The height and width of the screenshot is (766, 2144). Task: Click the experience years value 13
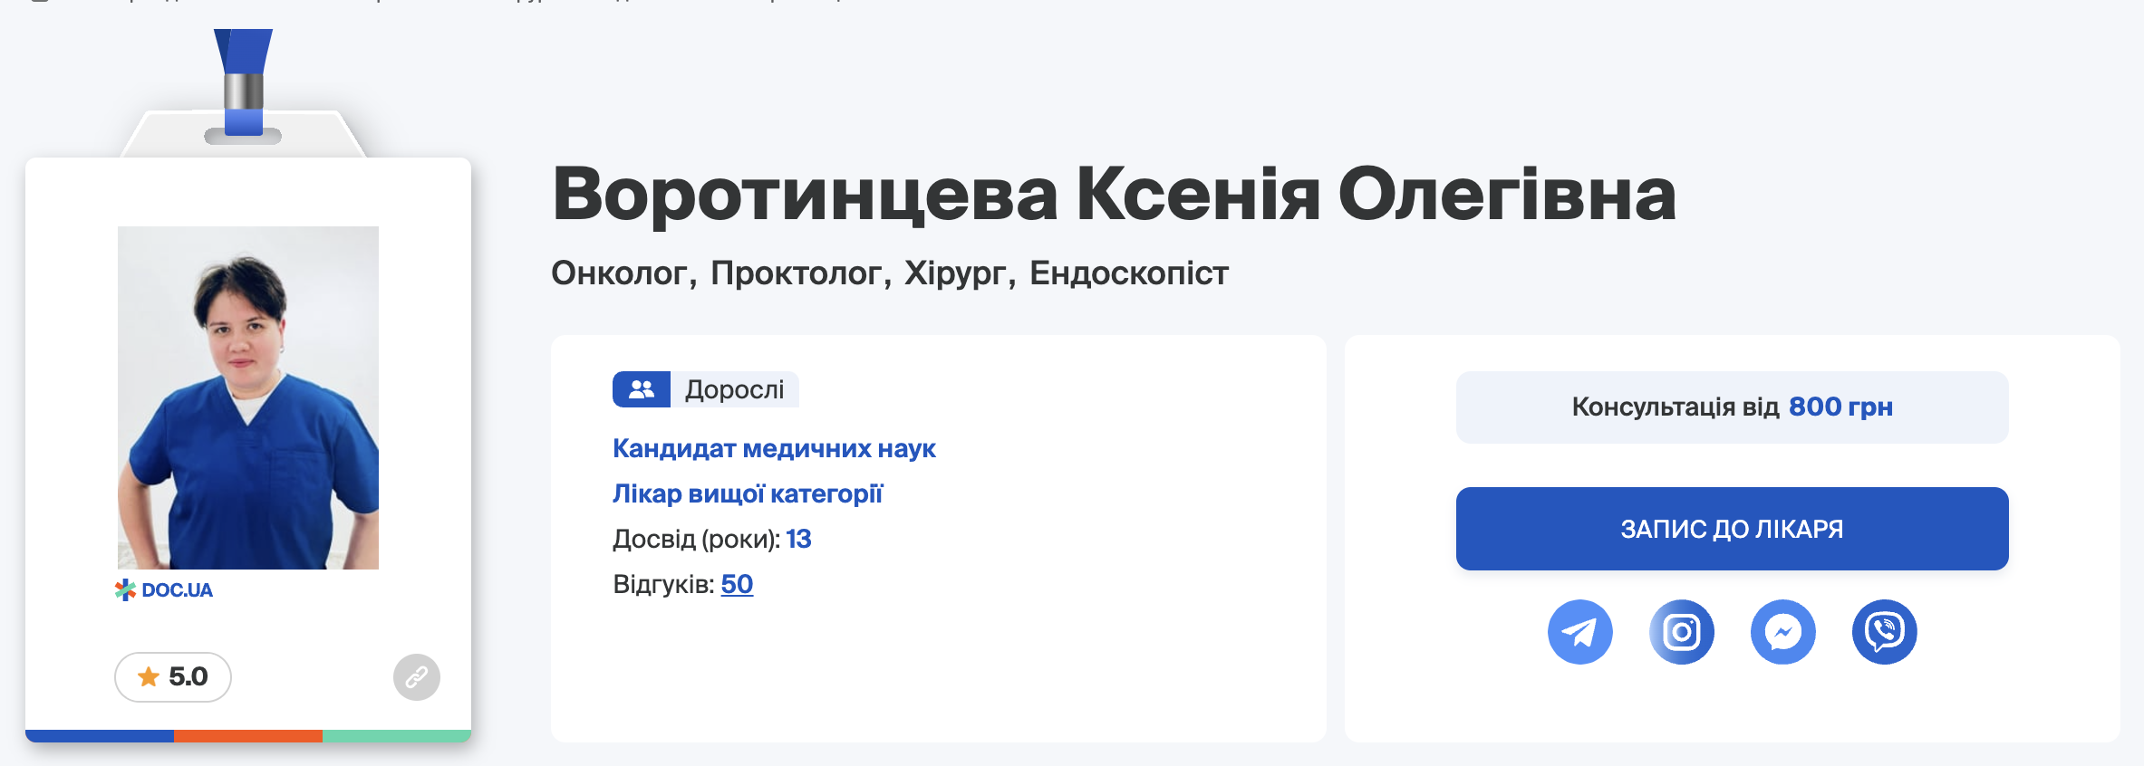click(x=798, y=539)
